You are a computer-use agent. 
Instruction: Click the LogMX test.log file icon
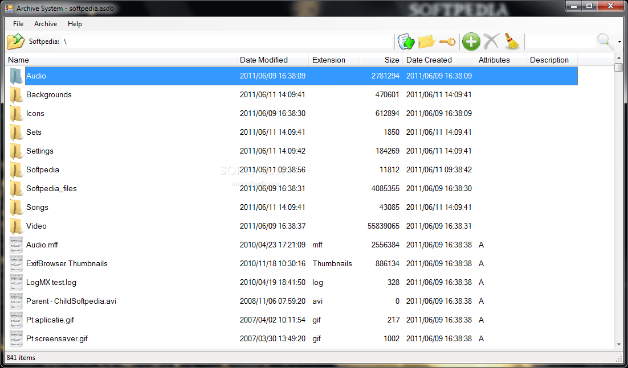point(16,283)
